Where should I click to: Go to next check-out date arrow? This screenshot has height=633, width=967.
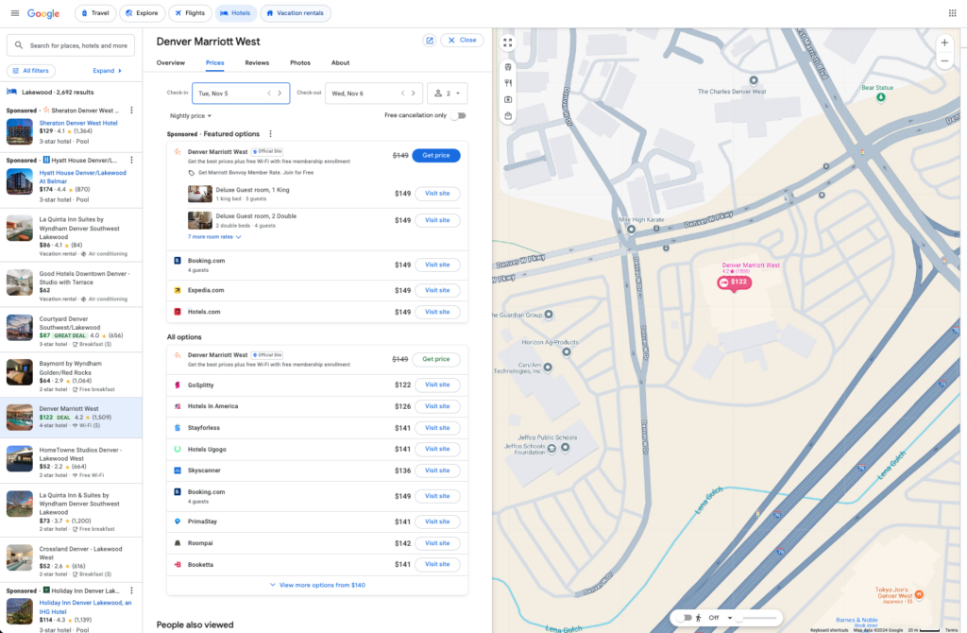coord(414,94)
